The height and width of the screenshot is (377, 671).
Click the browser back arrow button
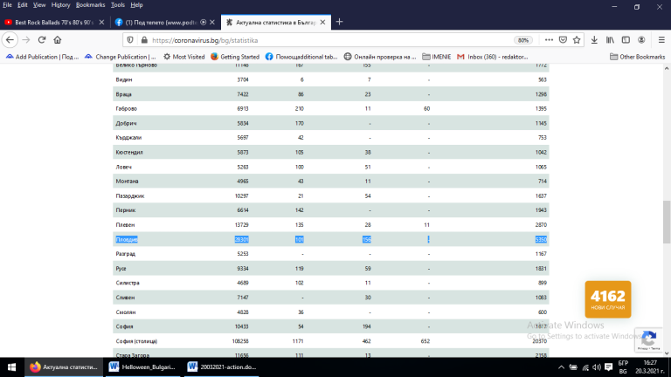(10, 39)
